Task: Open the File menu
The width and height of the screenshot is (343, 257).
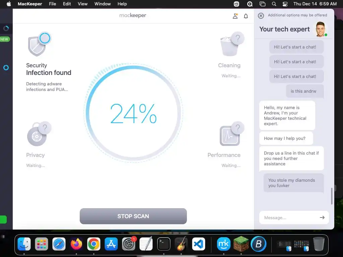Action: coord(52,4)
